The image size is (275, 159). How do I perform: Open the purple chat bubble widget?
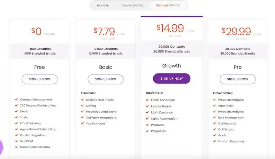click(x=1, y=147)
